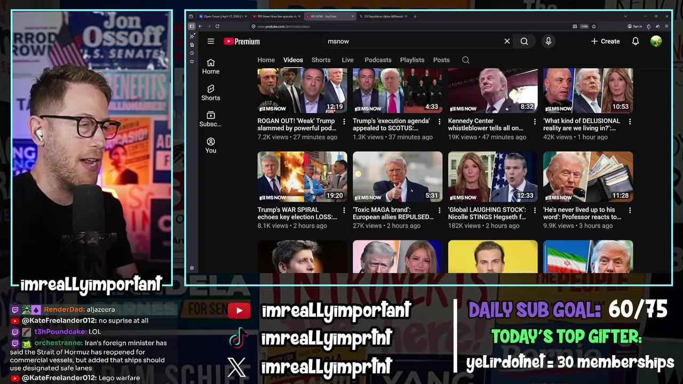Open options for 'ROGAN OUT!' video
The image size is (683, 384).
click(x=344, y=122)
